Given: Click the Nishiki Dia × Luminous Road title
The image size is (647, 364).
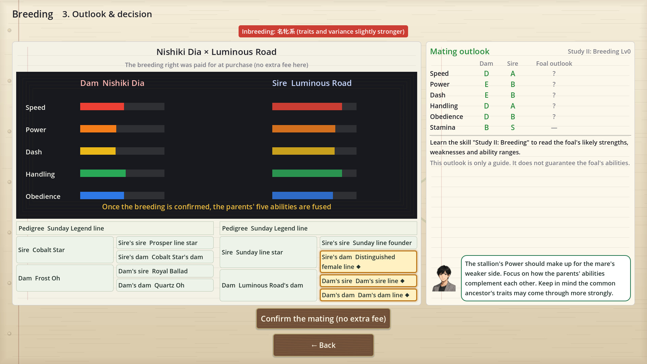Looking at the screenshot, I should coord(216,52).
